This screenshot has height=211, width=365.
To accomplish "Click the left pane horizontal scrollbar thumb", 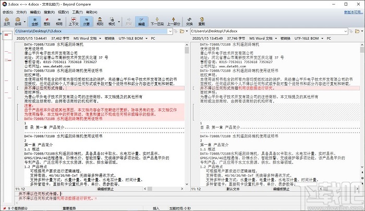I will pyautogui.click(x=150, y=189).
